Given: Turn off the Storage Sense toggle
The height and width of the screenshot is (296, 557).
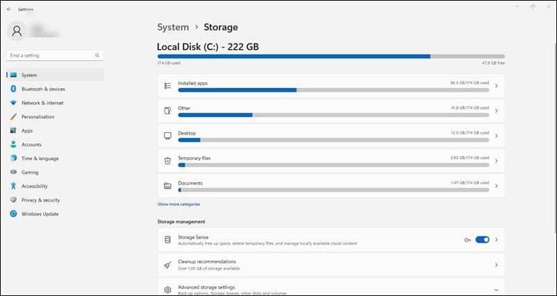Looking at the screenshot, I should pyautogui.click(x=483, y=240).
